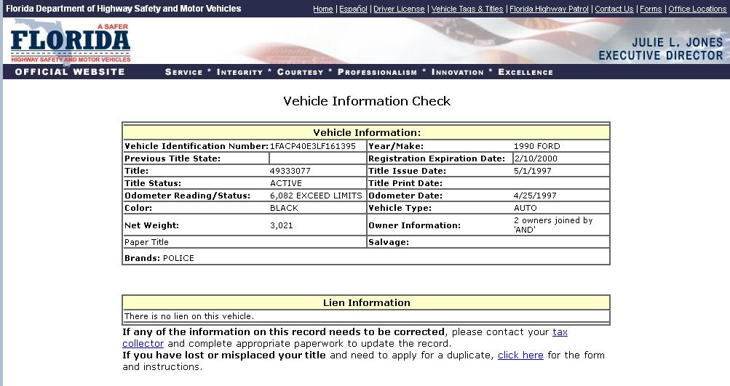Click the Registration Expiration Date value 2/10/2000

[536, 158]
